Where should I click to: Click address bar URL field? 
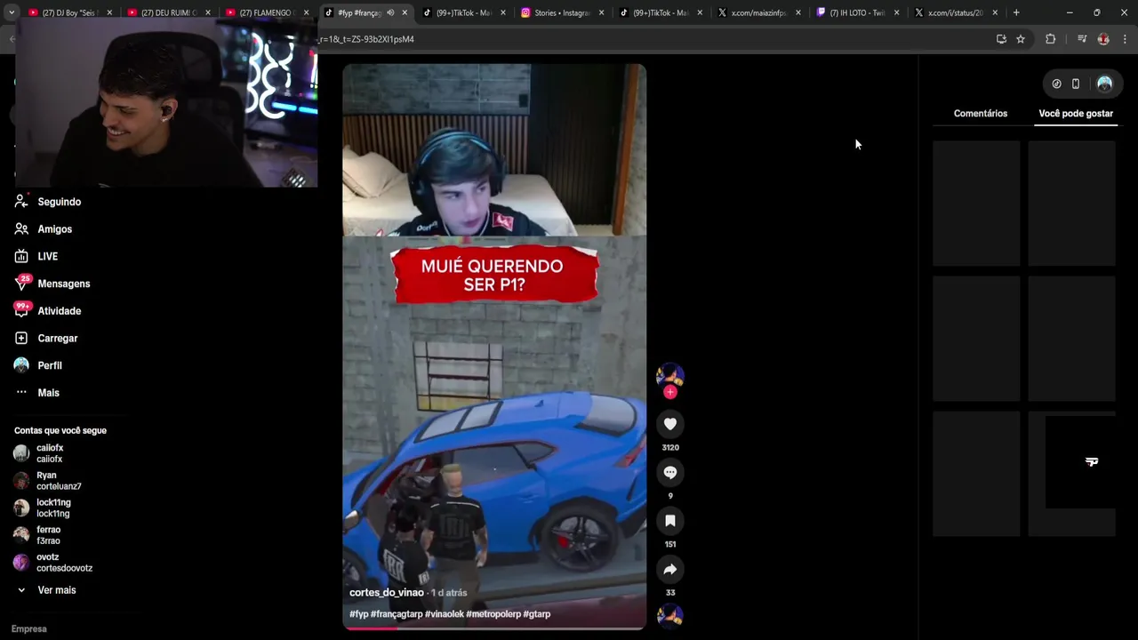pyautogui.click(x=653, y=39)
